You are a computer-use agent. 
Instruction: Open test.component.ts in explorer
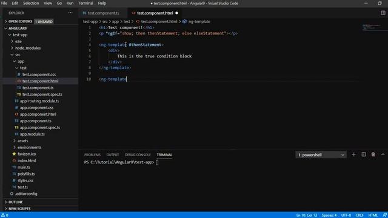[38, 88]
